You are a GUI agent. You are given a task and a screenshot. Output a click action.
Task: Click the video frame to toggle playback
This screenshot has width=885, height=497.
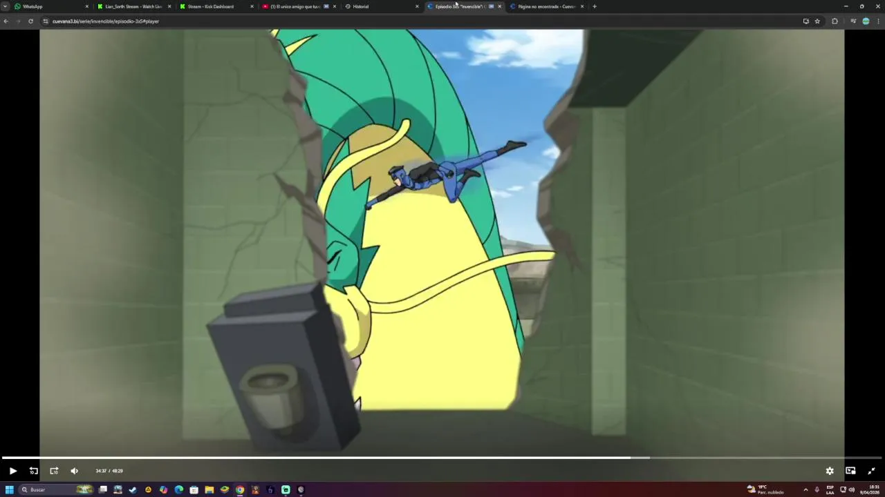(442, 242)
